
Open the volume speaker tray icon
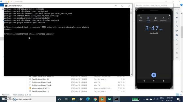click(158, 99)
